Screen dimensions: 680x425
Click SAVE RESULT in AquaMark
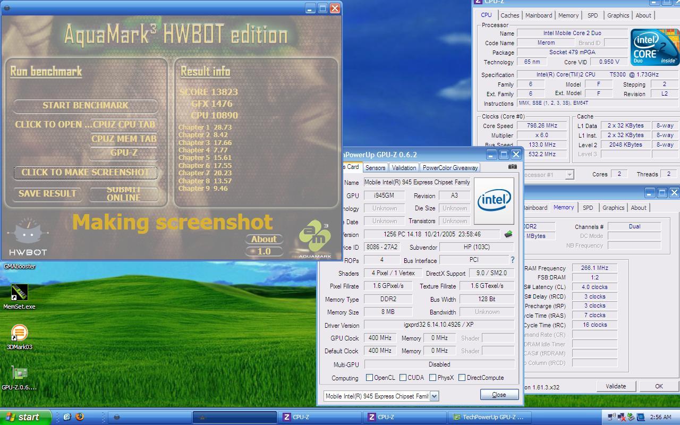pyautogui.click(x=47, y=193)
